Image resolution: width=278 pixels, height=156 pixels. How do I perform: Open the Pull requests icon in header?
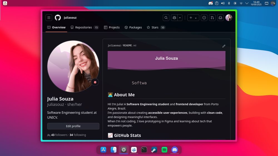tap(212, 18)
